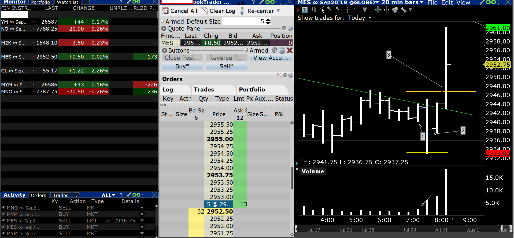514x238 pixels.
Task: Remove the Buttons panel with red X
Action: click(x=290, y=50)
